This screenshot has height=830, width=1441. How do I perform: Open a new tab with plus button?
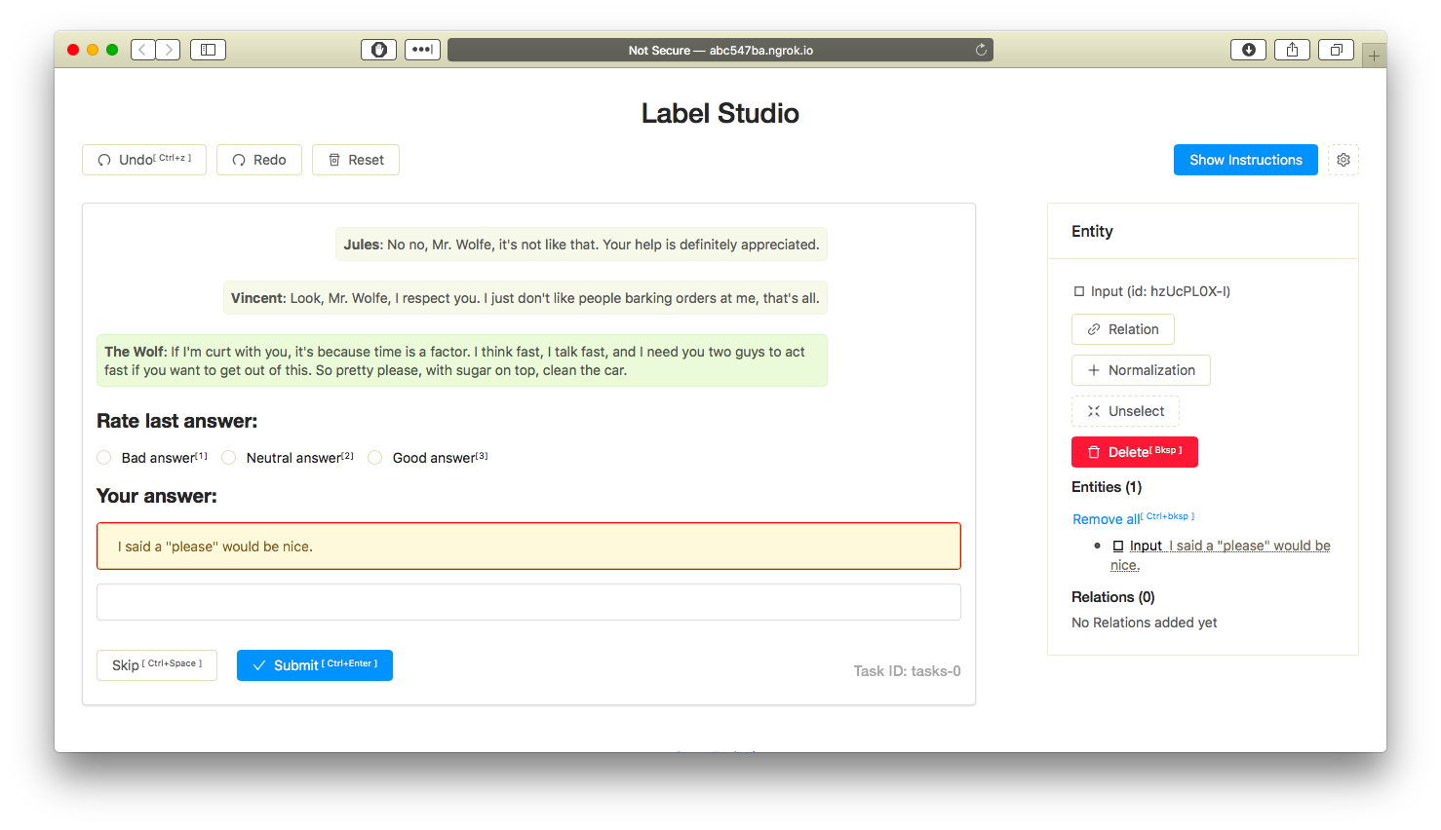coord(1374,56)
